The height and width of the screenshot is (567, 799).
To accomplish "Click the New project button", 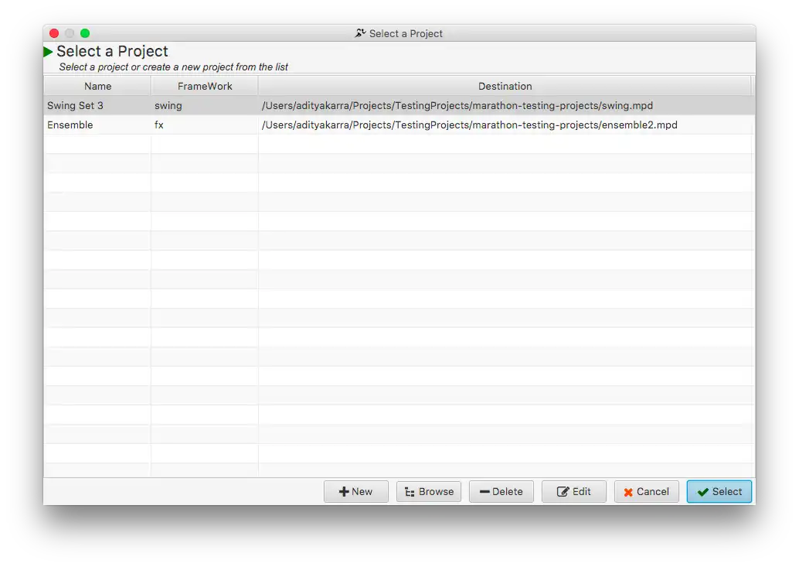I will point(355,491).
